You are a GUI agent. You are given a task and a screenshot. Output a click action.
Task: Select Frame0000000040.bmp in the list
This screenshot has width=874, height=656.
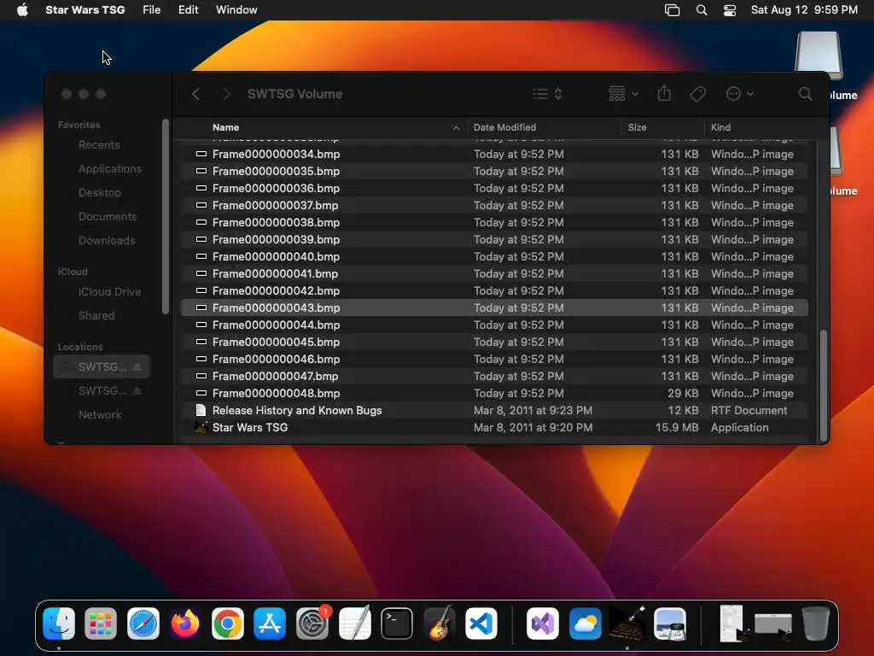(x=494, y=256)
